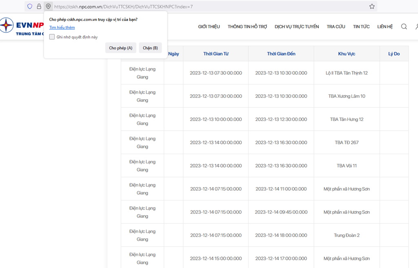Open the 'TRA CỨU' menu

click(336, 27)
